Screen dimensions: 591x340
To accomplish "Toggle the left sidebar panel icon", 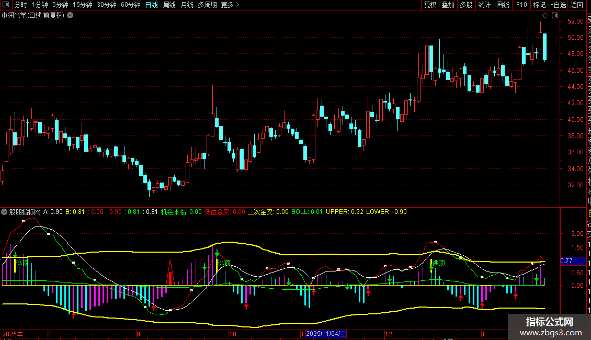I will (6, 5).
